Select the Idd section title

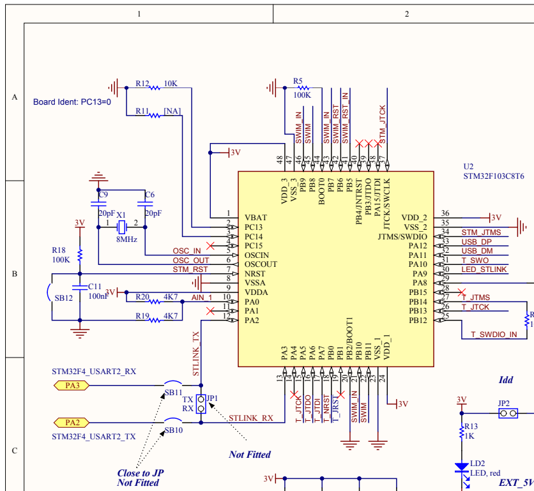506,380
